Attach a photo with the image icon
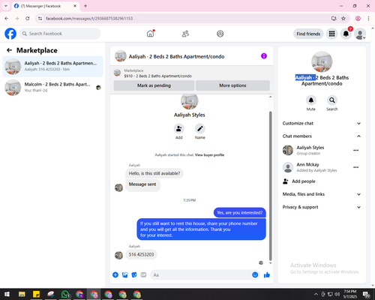Image resolution: width=375 pixels, height=300 pixels. pyautogui.click(x=124, y=275)
